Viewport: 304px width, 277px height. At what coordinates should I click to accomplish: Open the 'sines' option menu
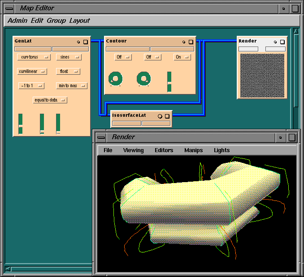click(x=69, y=57)
